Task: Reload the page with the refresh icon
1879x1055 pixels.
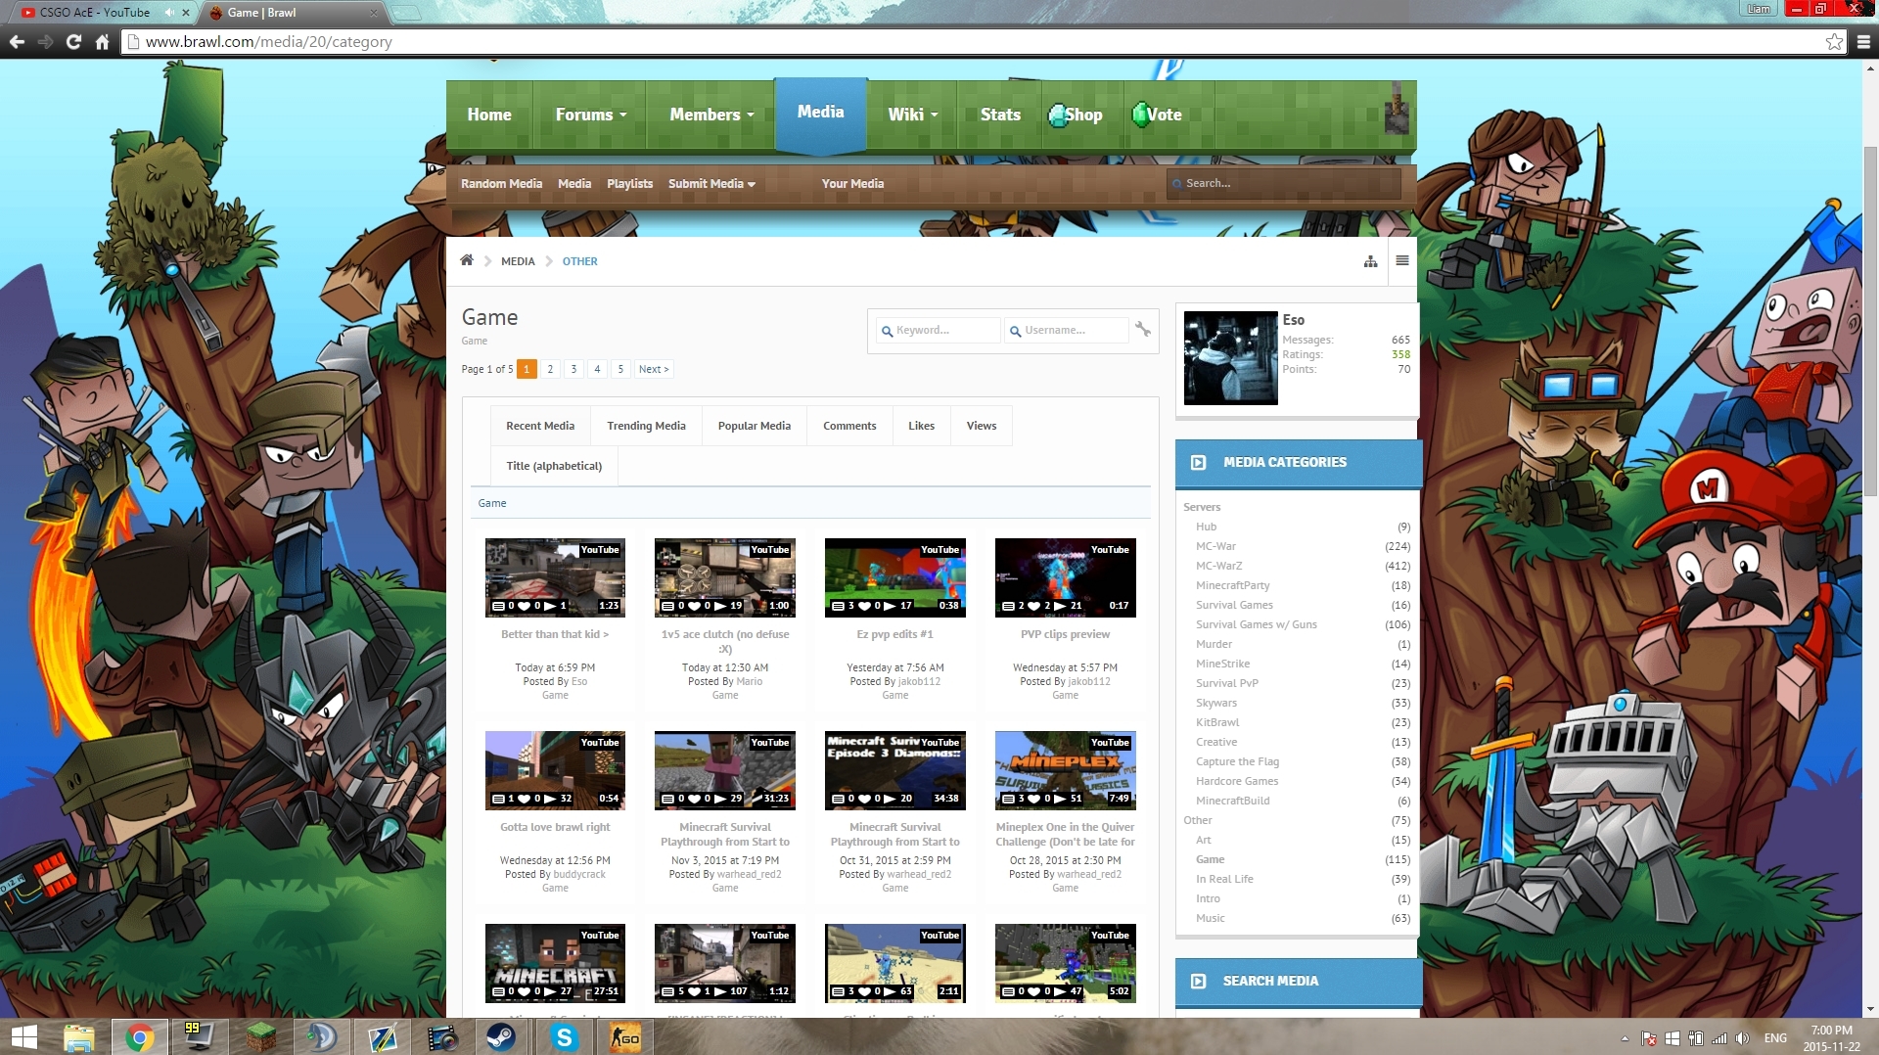Action: coord(73,42)
